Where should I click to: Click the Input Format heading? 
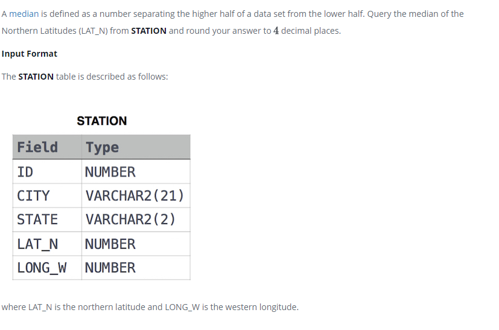point(30,54)
